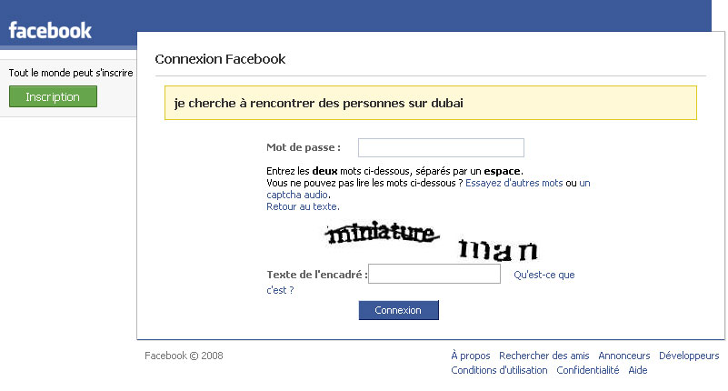728x391 pixels.
Task: Click the Aide footer link
Action: pos(638,370)
